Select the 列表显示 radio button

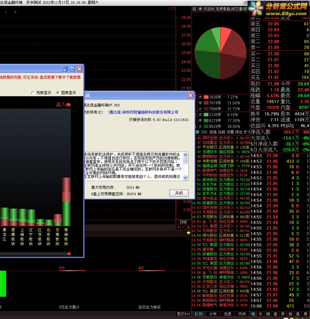pos(33,93)
